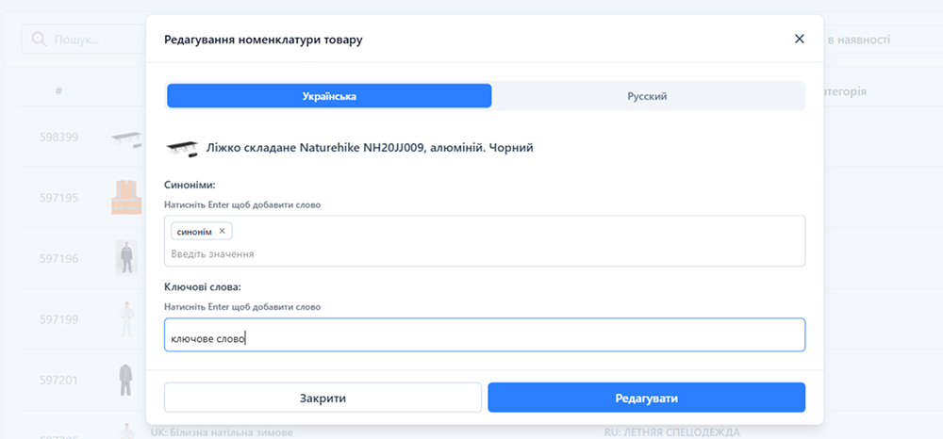Viewport: 943px width, 439px height.
Task: Click the dialog title Редагування номенклатури товару
Action: pos(263,41)
